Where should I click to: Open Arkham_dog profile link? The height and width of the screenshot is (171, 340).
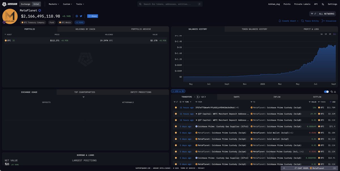click(274, 4)
